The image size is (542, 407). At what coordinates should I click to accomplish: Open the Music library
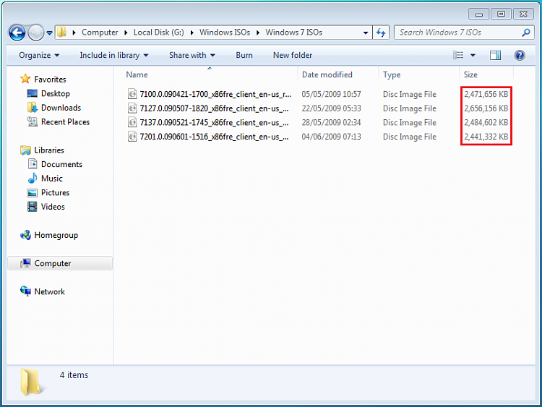(x=52, y=179)
